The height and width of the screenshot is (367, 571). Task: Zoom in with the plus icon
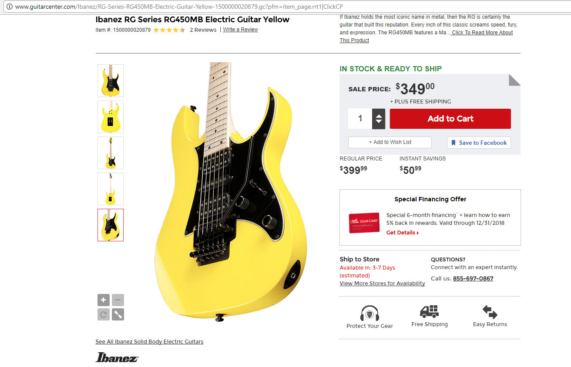[104, 300]
